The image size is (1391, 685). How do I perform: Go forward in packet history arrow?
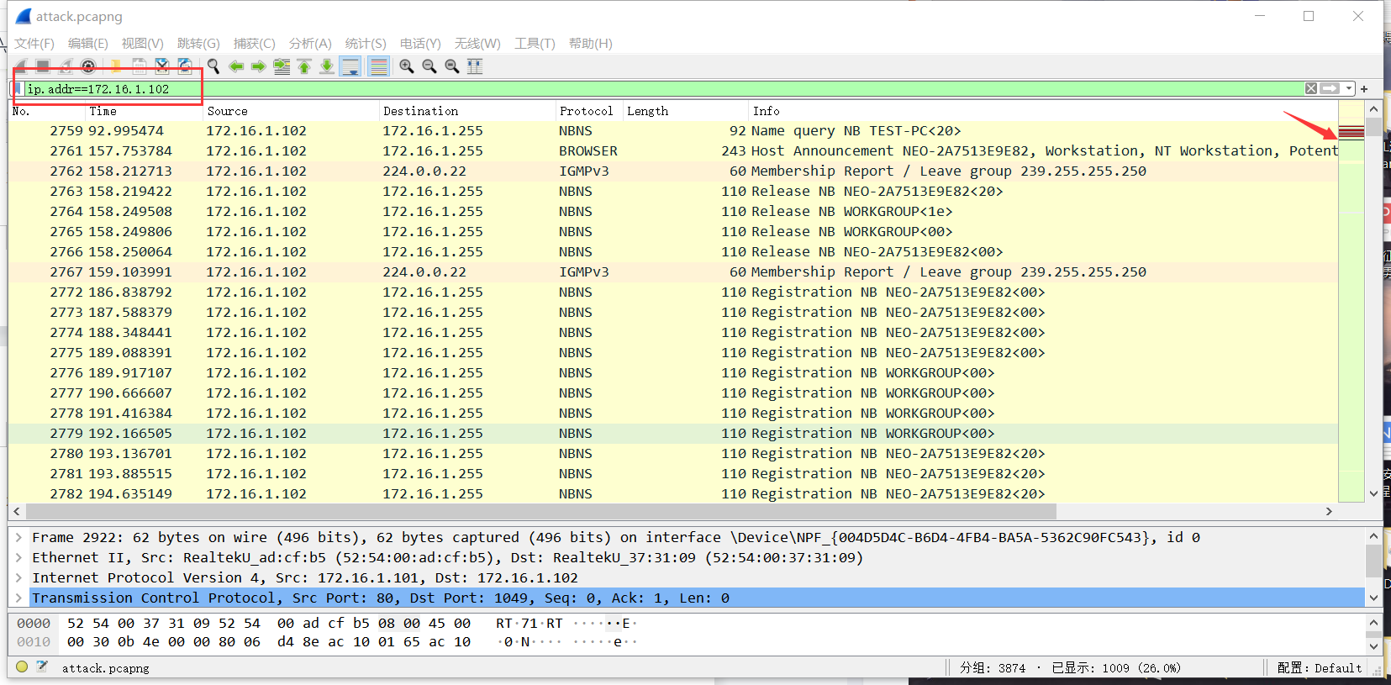tap(259, 66)
